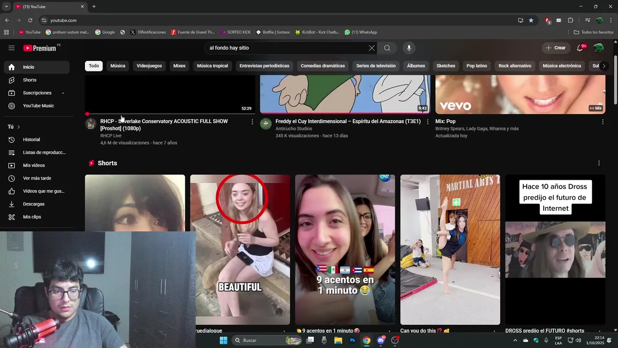Start voice search with the microphone icon

(409, 48)
